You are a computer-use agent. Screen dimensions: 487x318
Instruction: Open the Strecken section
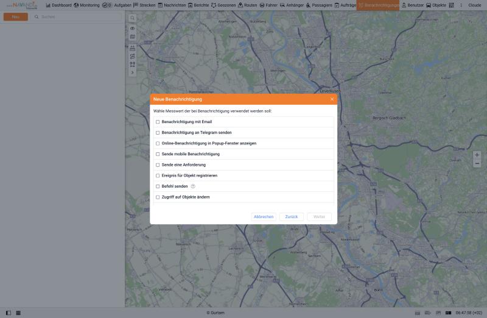(144, 5)
